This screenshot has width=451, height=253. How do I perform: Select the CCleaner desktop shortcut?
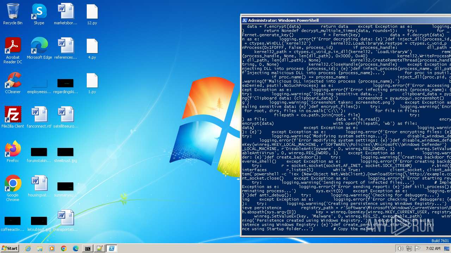pyautogui.click(x=13, y=83)
